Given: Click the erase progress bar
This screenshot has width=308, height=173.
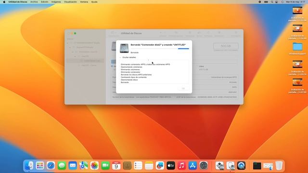Looking at the screenshot, I should [x=160, y=49].
